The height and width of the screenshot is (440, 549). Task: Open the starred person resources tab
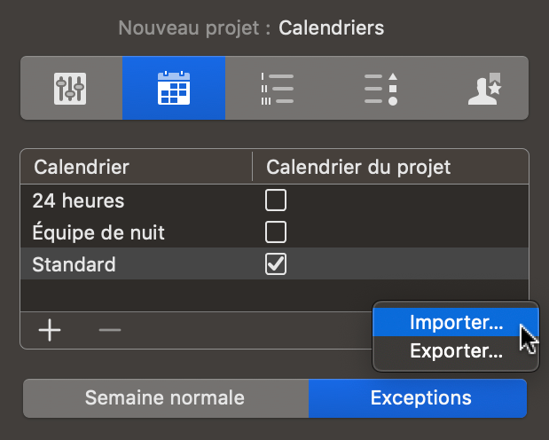(483, 89)
